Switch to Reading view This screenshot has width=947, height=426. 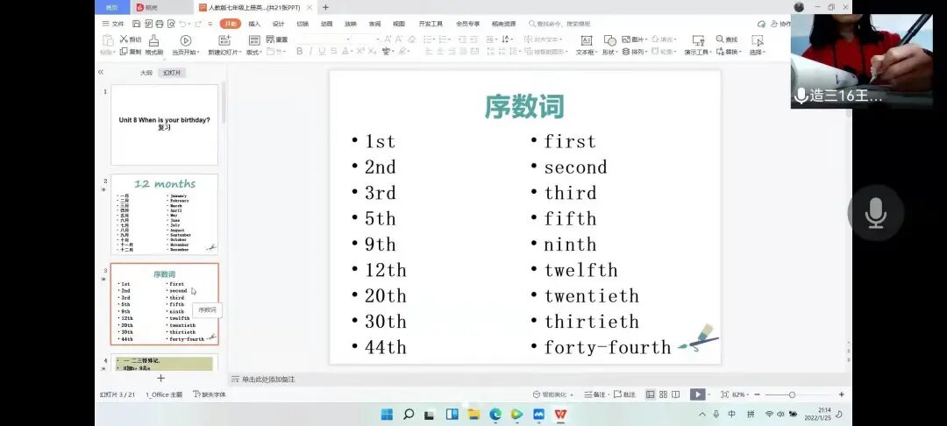click(x=676, y=394)
